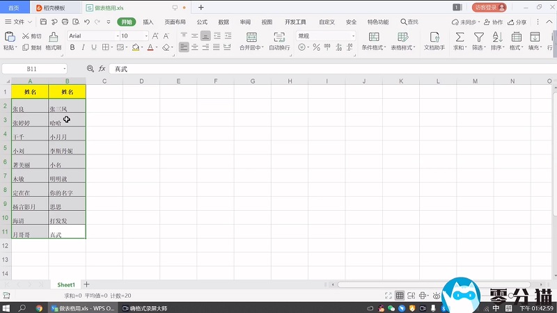Expand the Name Box dropdown for B11

pos(65,69)
